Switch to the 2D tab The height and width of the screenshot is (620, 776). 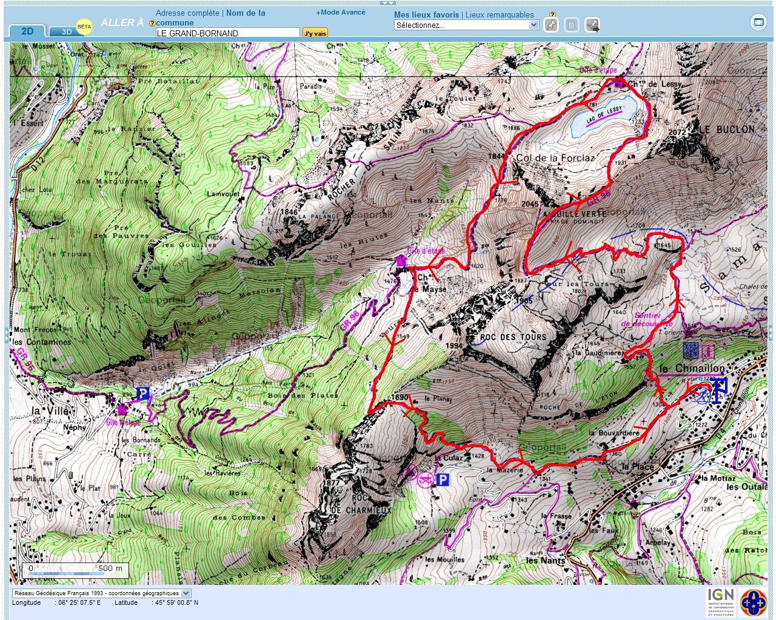coord(27,31)
